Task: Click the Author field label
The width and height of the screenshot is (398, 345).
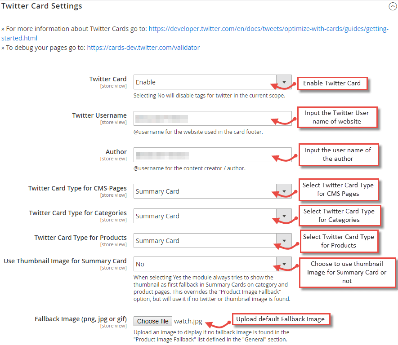Action: [x=116, y=151]
